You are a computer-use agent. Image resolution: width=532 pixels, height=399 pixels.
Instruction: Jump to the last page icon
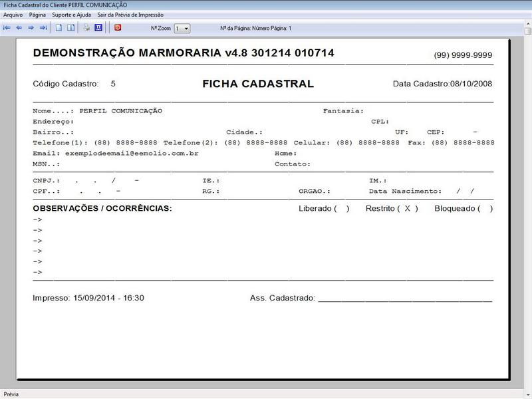pos(45,27)
